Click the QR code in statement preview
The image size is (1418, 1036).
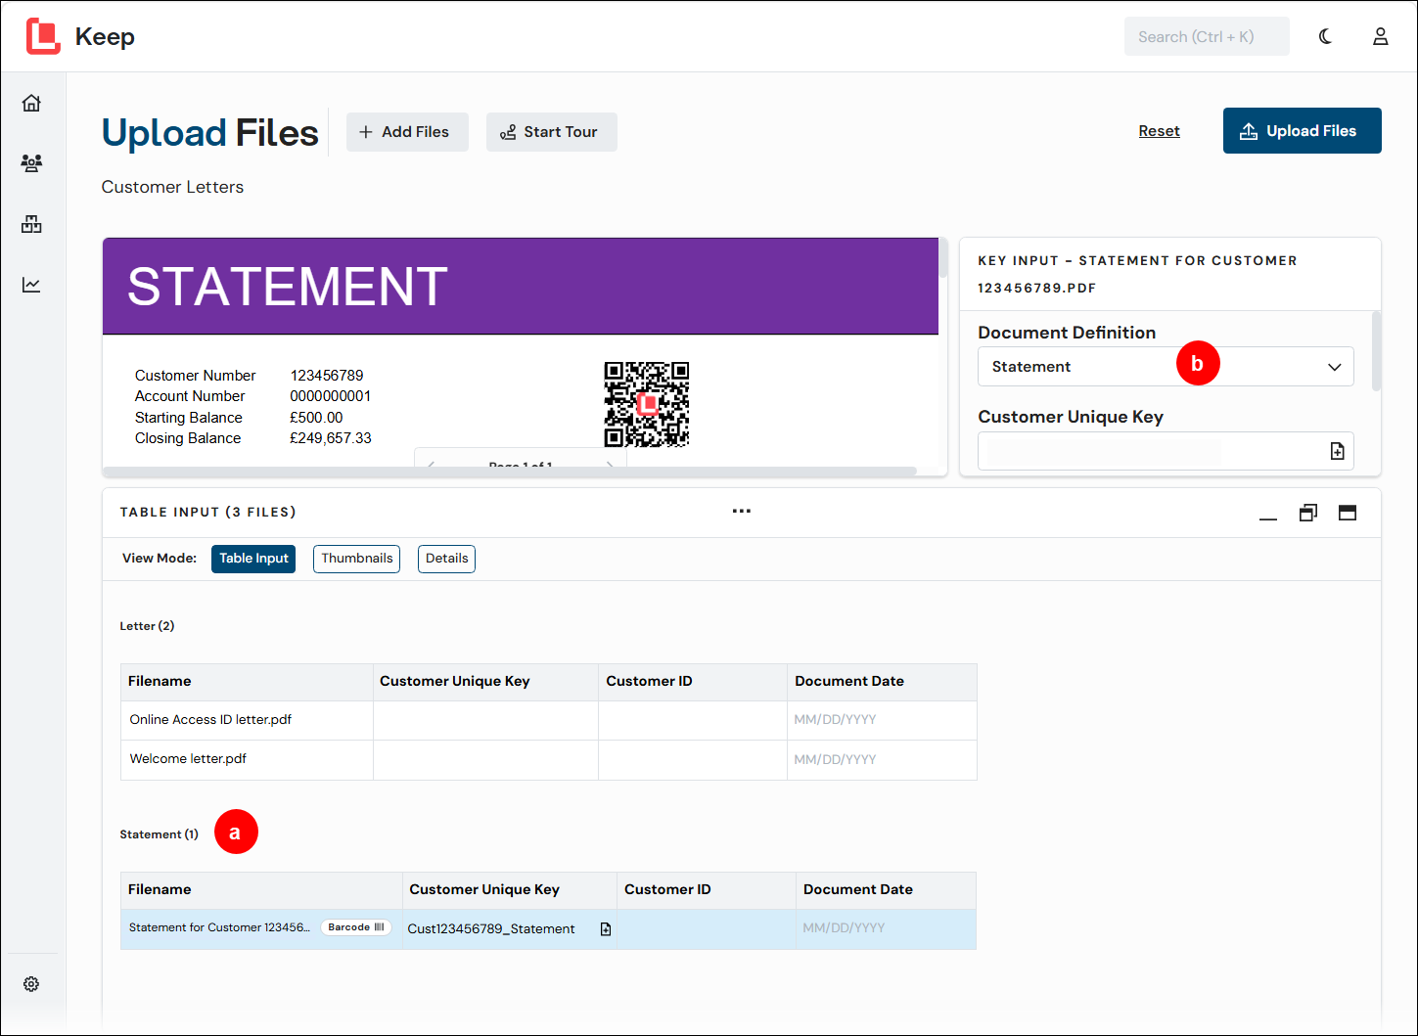(646, 404)
